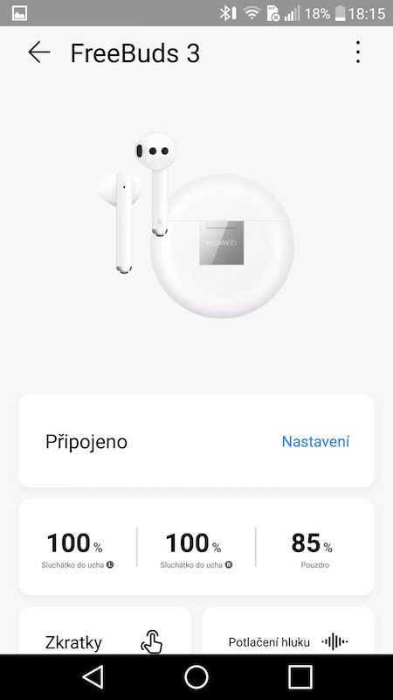393x700 pixels.
Task: Tap the Android back navigation triangle
Action: coord(93,677)
